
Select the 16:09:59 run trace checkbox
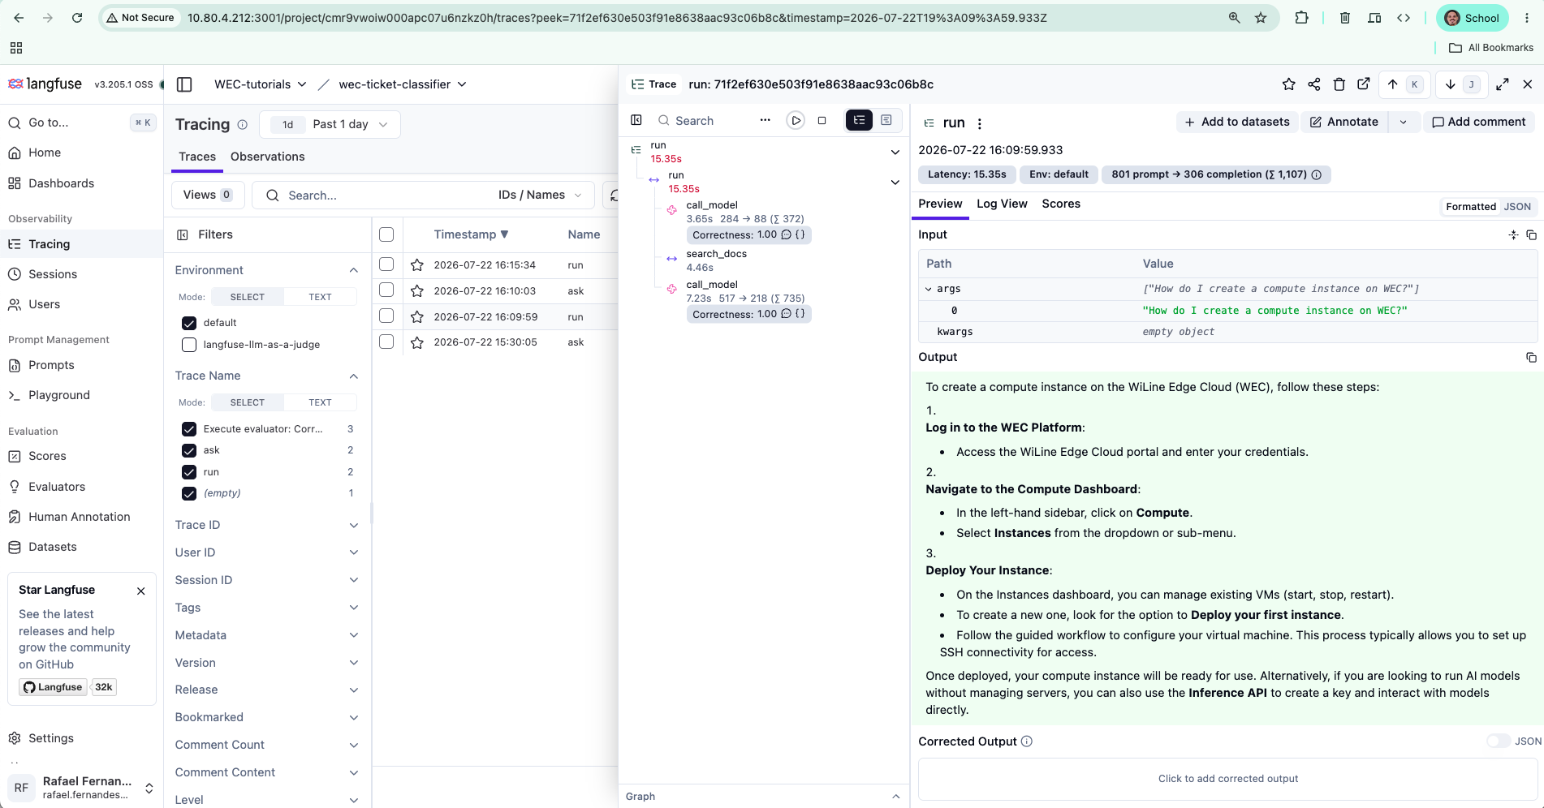386,316
